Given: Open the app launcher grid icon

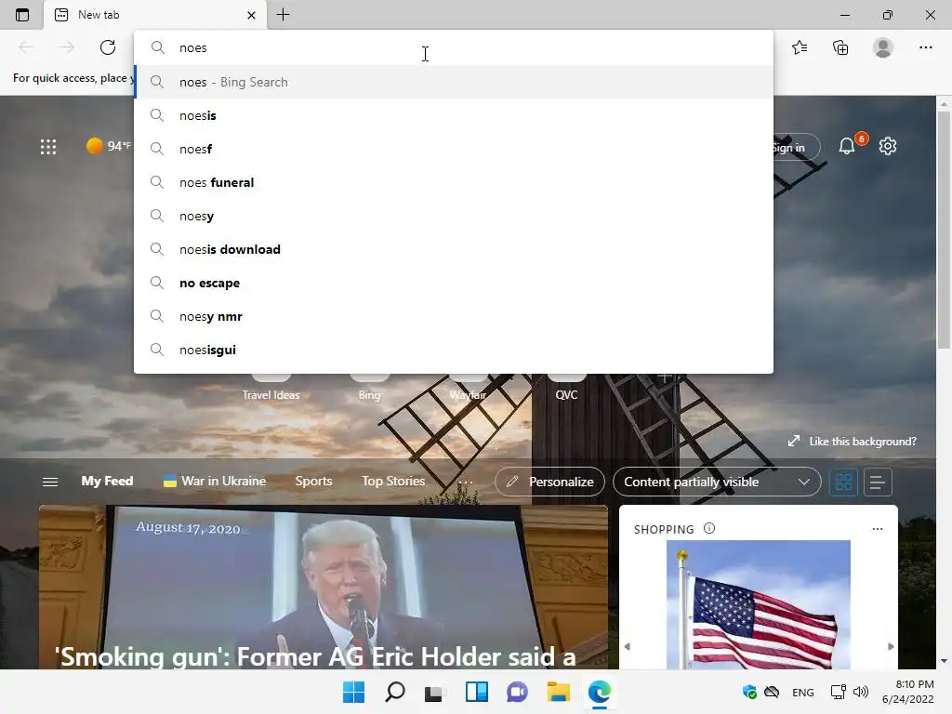Looking at the screenshot, I should click(x=48, y=146).
